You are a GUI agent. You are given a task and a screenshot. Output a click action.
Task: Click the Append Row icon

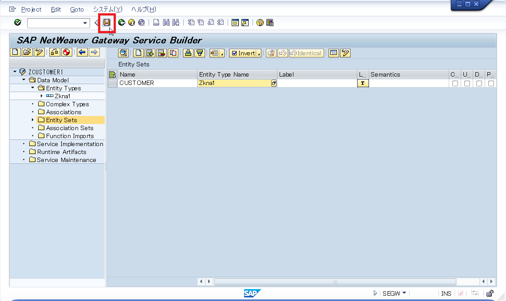(x=139, y=53)
